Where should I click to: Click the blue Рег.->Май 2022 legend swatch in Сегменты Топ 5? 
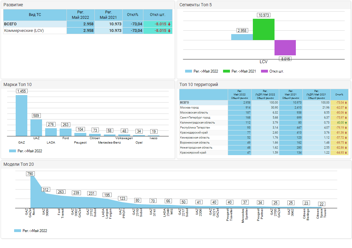pos(188,71)
